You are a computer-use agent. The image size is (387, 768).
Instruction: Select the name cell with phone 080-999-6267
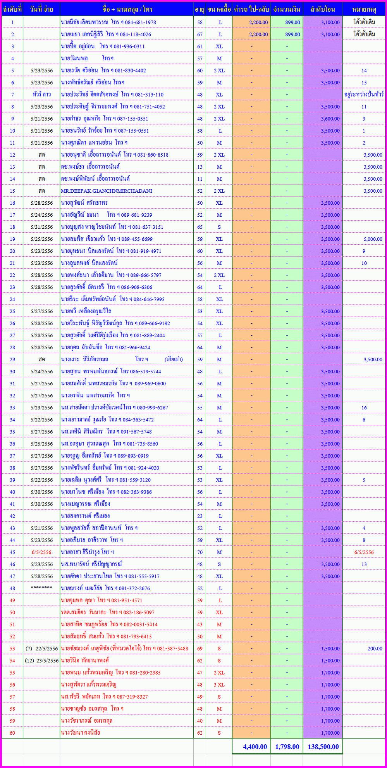point(127,407)
